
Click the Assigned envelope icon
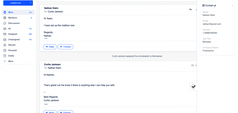(5, 34)
